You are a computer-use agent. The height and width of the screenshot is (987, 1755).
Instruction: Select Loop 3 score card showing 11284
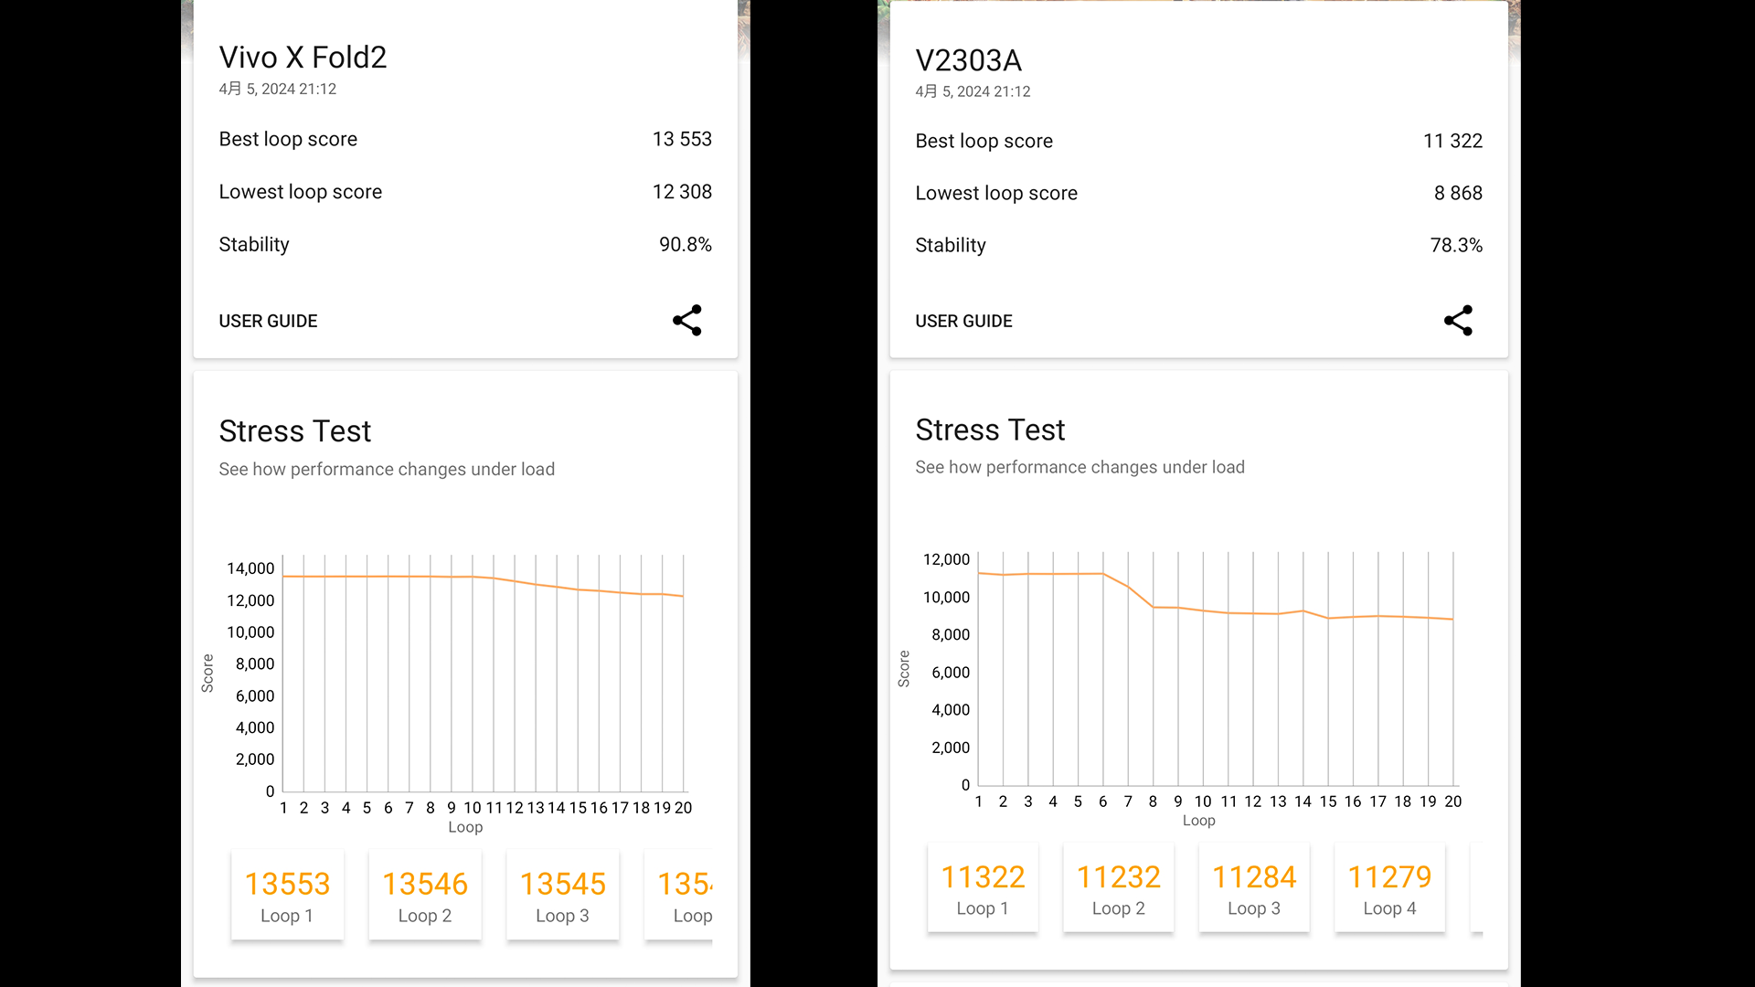pos(1254,888)
